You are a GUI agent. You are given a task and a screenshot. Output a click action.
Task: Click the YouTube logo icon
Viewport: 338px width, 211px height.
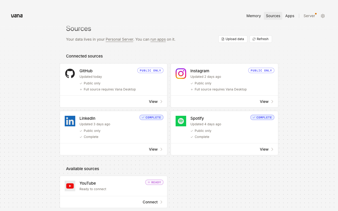click(70, 186)
